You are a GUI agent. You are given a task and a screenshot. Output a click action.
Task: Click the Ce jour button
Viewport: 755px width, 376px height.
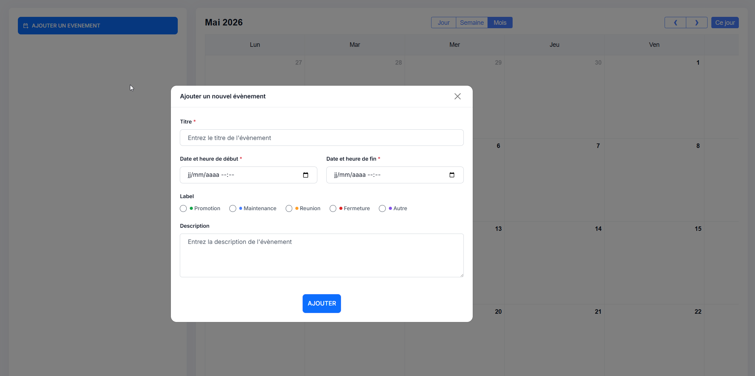click(725, 23)
